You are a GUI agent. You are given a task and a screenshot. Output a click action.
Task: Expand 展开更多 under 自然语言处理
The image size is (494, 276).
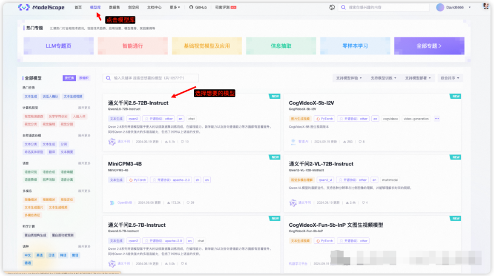coord(84,136)
